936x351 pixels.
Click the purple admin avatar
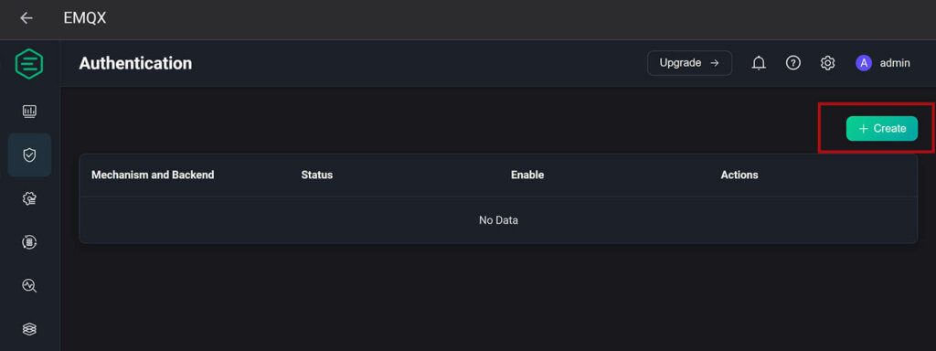click(x=864, y=63)
